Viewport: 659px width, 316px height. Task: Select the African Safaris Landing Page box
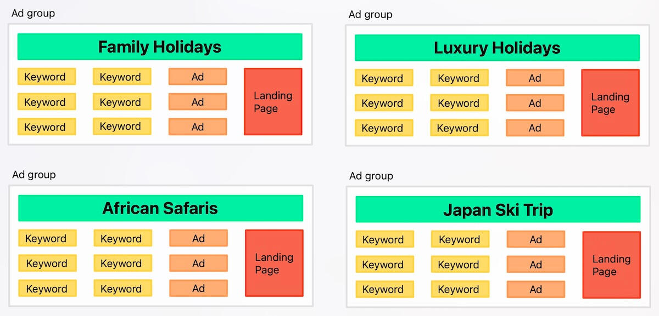(274, 263)
